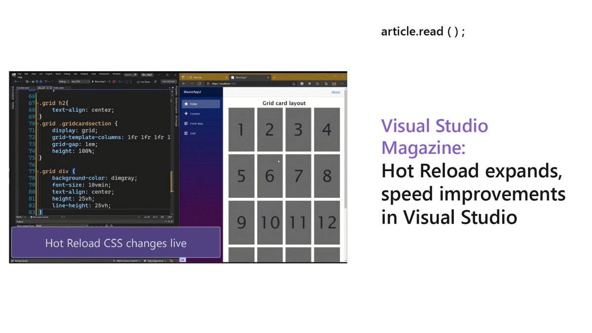The height and width of the screenshot is (333, 592).
Task: Open the Help menu in Visual Studio
Action: point(20,77)
